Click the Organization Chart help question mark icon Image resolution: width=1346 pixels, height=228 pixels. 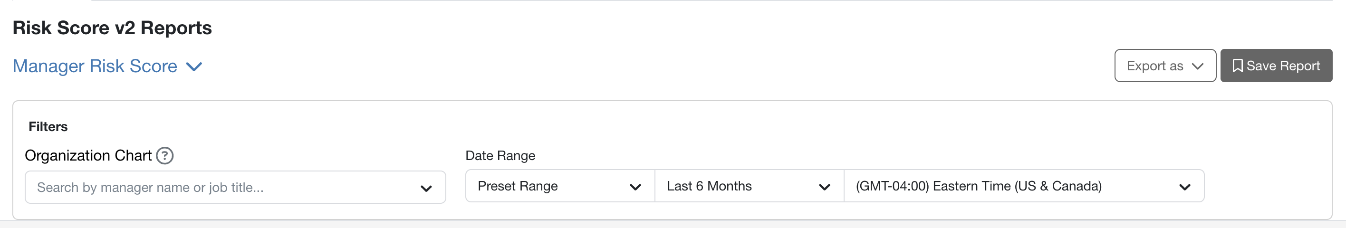(164, 155)
